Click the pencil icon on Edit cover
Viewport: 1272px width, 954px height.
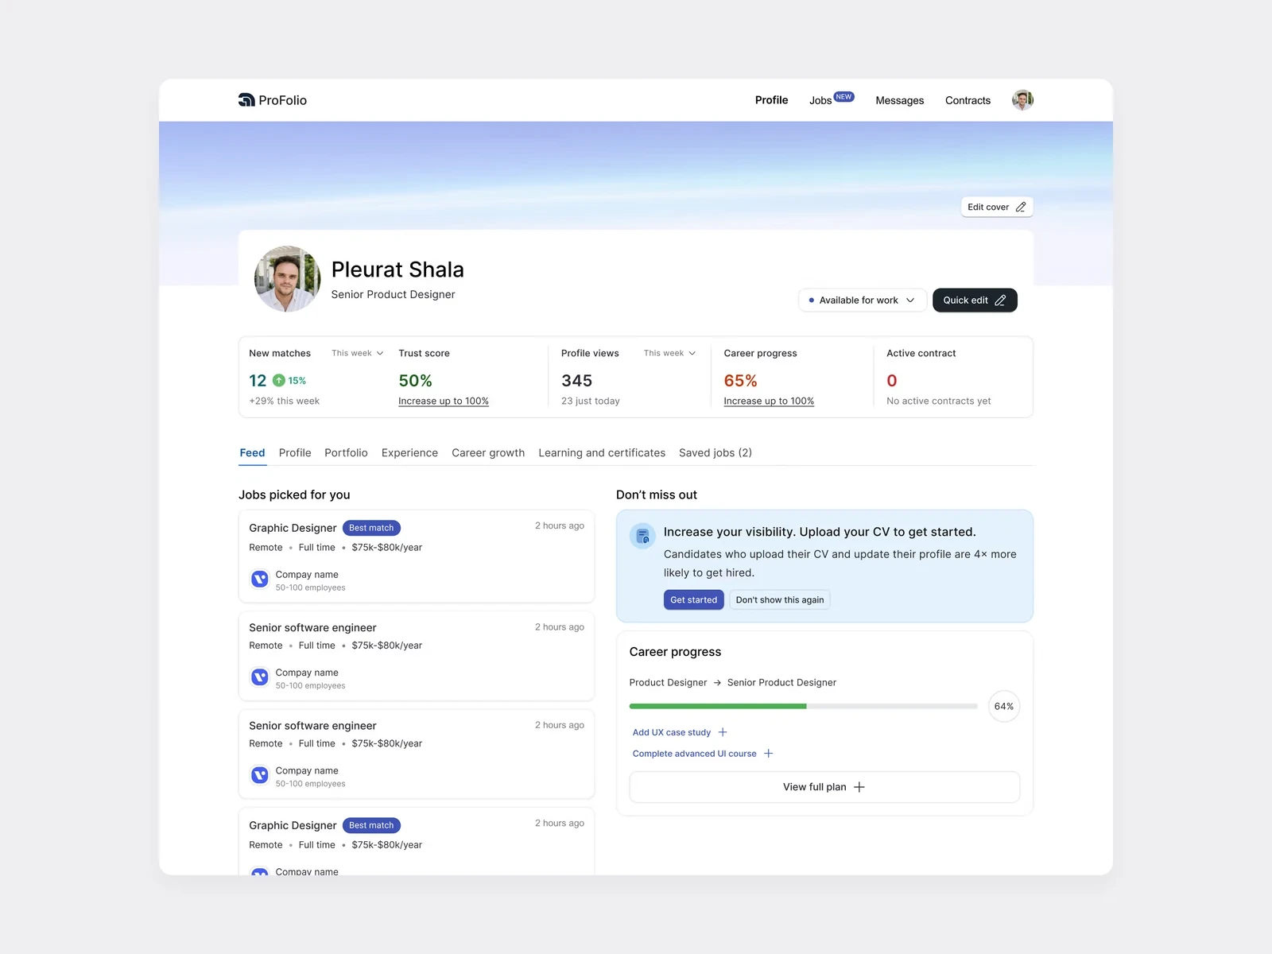1021,207
